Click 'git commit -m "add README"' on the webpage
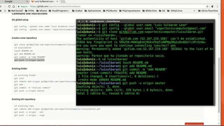Screen dimensions: 224x126 [30, 57]
